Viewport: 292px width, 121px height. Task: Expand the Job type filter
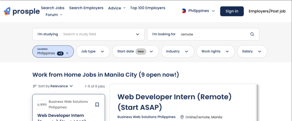[93, 52]
